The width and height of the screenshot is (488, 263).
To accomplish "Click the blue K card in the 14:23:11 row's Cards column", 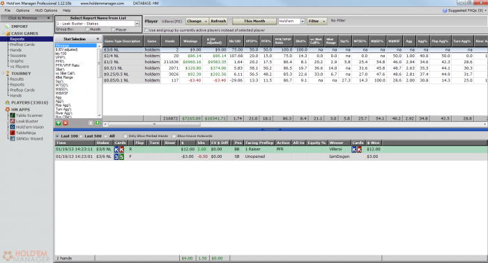I will pos(116,150).
